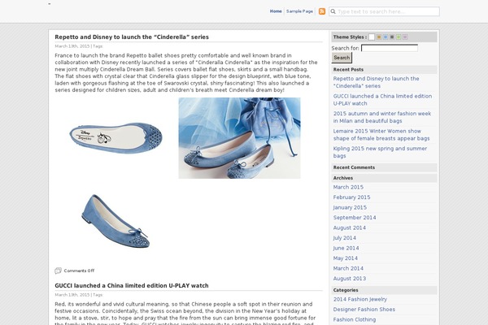Click the 'Theme Styles' label
Screen dimensions: 488x325
350,37
